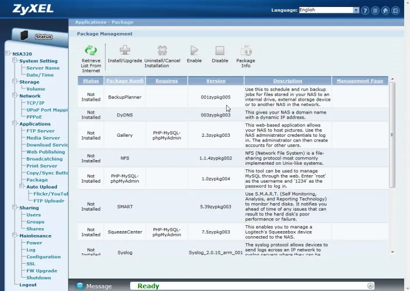Open the Server Name page
The image size is (410, 291).
(43, 68)
